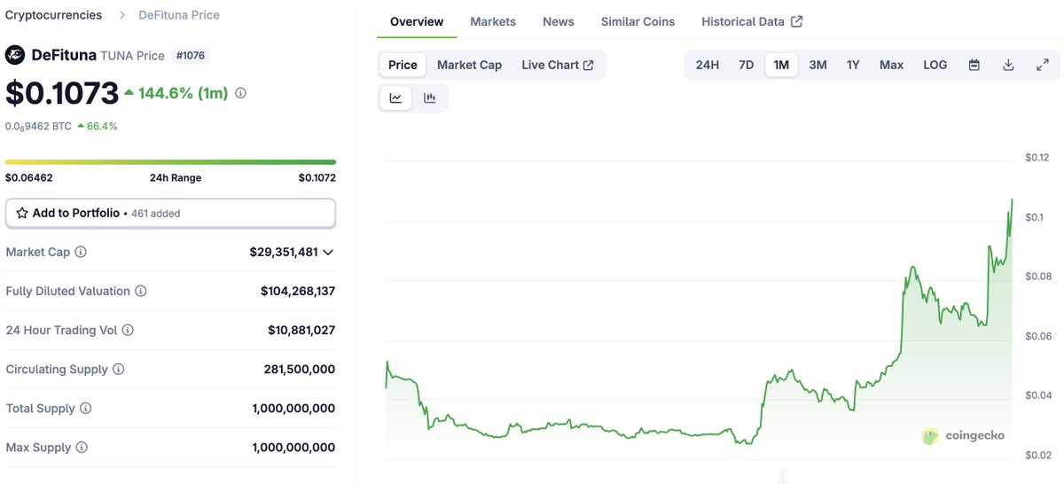Download the chart data
This screenshot has height=484, width=1064.
pyautogui.click(x=1008, y=65)
